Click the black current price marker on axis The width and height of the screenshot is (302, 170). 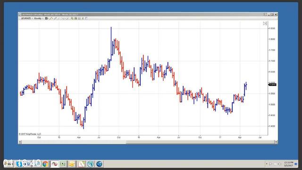[272, 85]
